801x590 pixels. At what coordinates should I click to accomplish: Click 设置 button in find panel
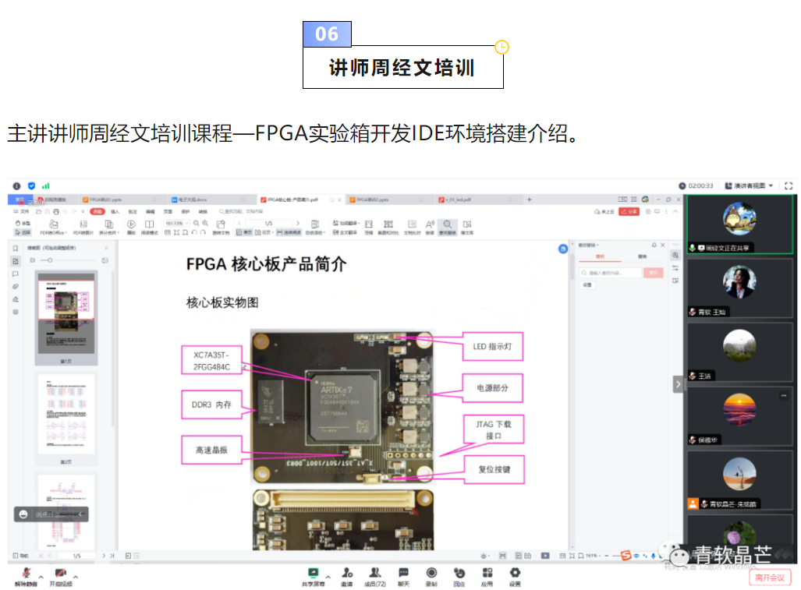(587, 284)
